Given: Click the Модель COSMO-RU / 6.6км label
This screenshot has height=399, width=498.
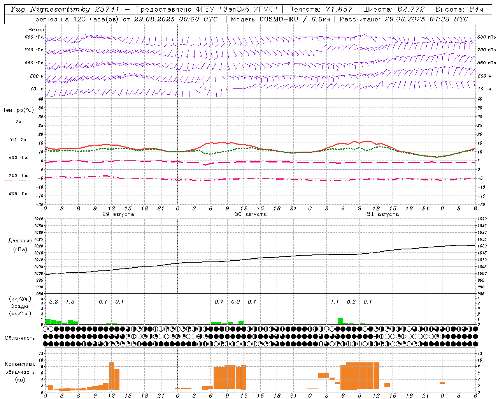Looking at the screenshot, I should click(x=280, y=19).
